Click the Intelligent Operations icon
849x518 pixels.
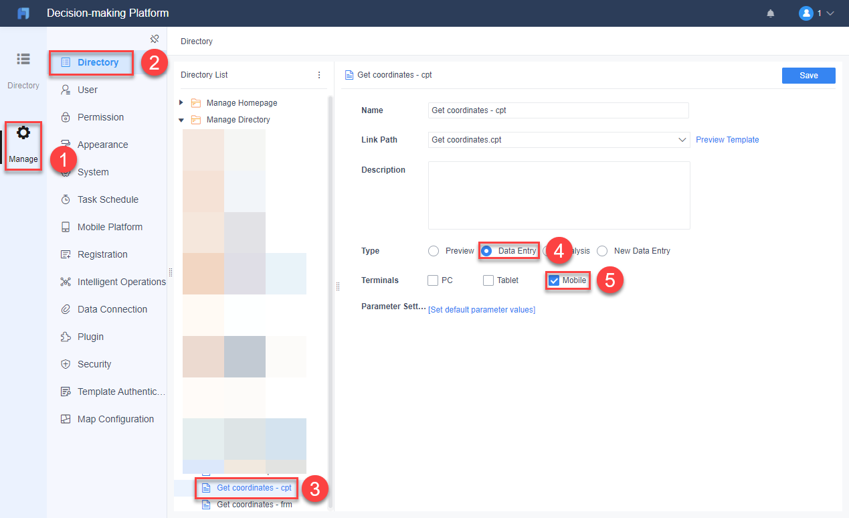pyautogui.click(x=66, y=282)
